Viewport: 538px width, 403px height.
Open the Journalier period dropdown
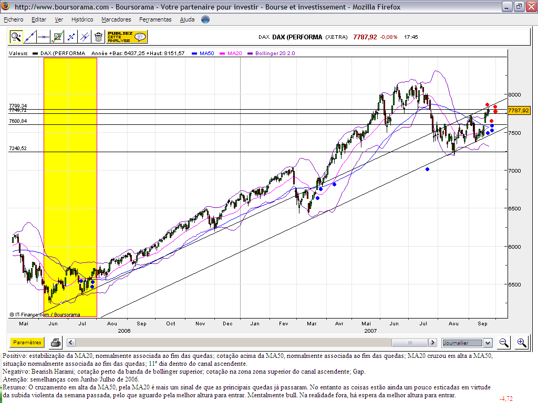[x=467, y=343]
